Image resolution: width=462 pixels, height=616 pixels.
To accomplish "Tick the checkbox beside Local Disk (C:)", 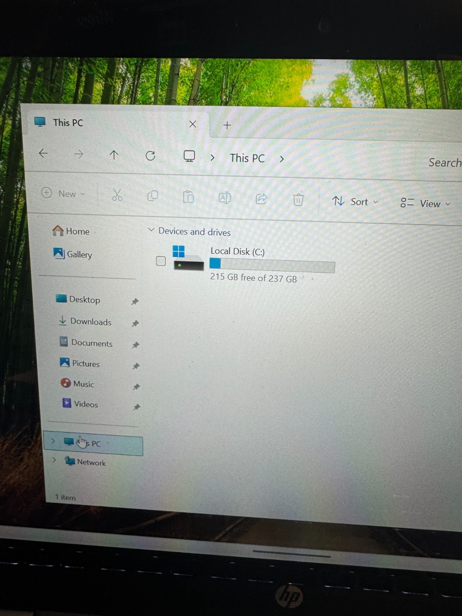I will pyautogui.click(x=161, y=261).
